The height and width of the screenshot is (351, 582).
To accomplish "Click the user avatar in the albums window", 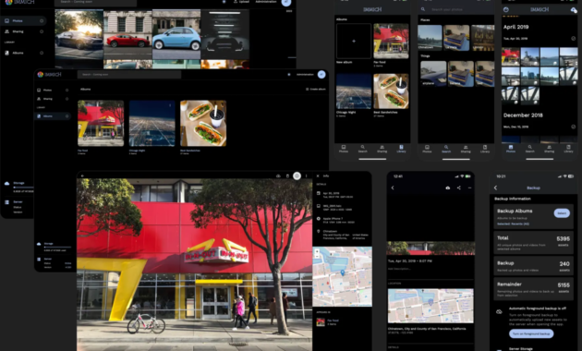I will pos(321,75).
